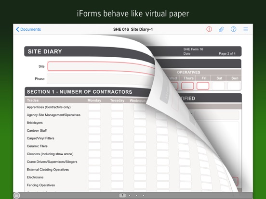266x199 pixels.
Task: Click the 'Trades' column header
Action: coord(33,100)
